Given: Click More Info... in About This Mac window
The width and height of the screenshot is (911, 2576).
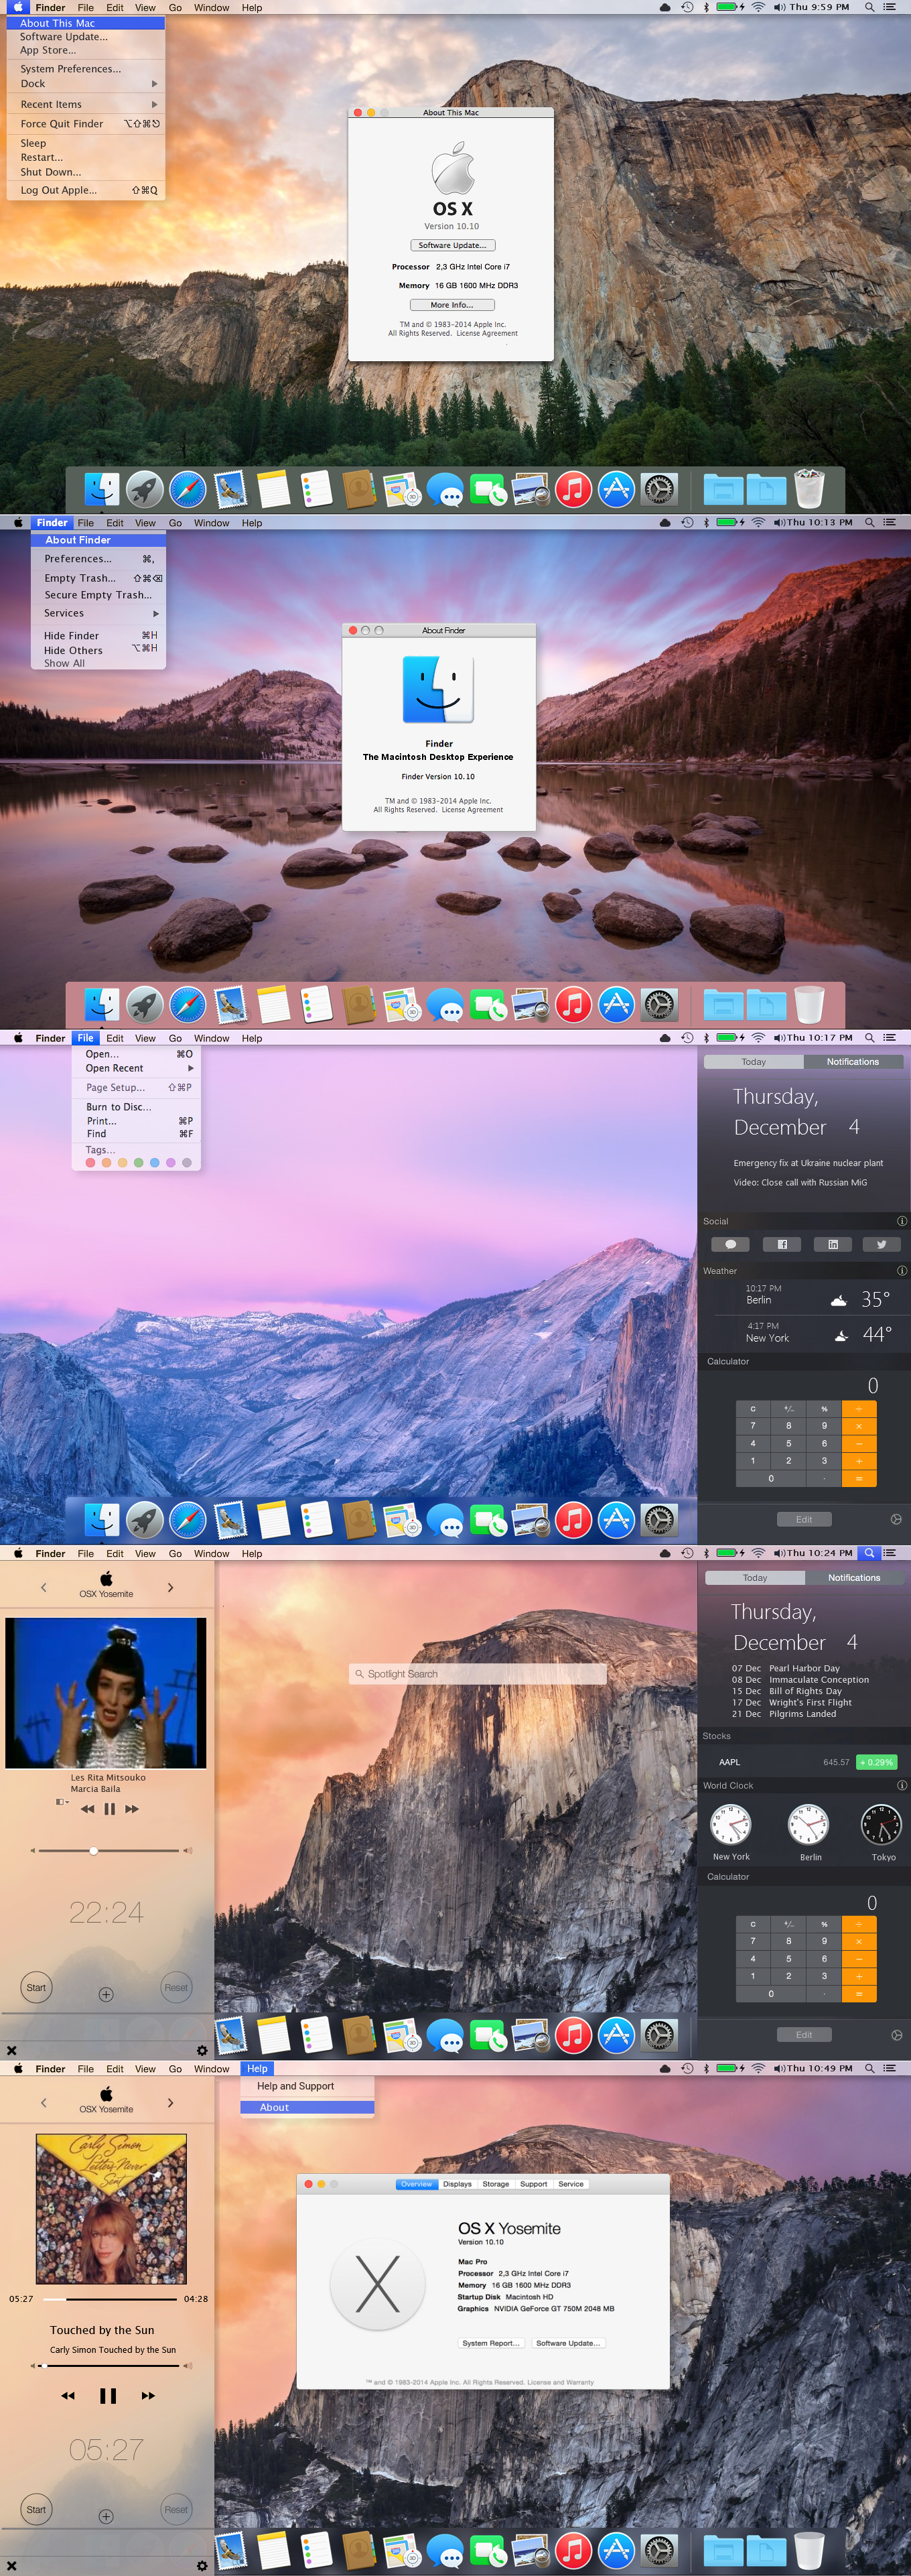Looking at the screenshot, I should [452, 305].
